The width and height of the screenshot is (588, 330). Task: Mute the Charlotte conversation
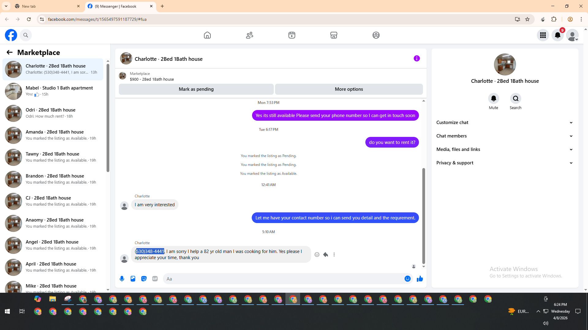[493, 99]
